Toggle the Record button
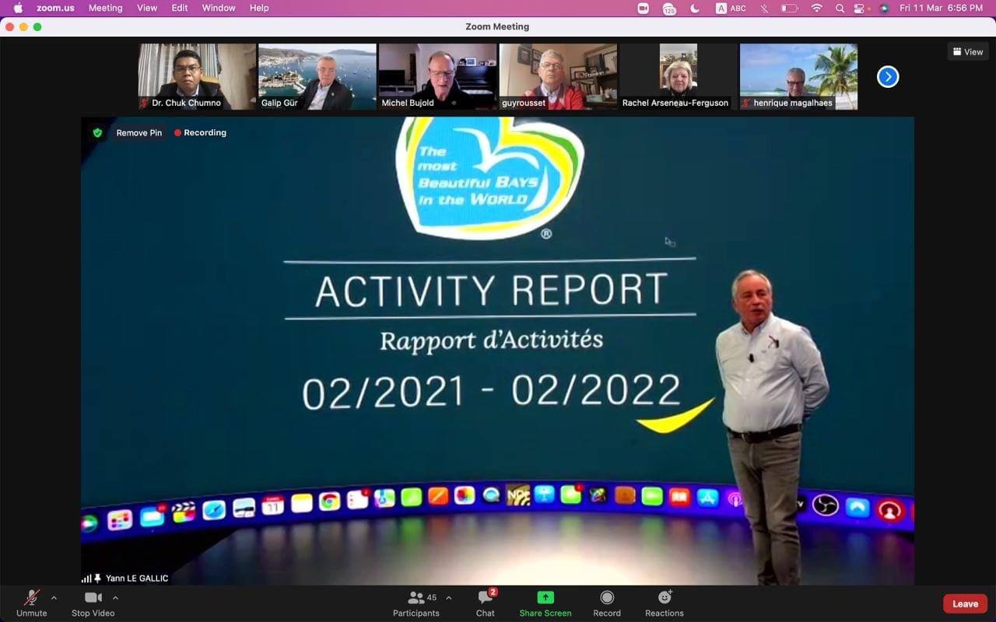Viewport: 996px width, 622px height. pyautogui.click(x=607, y=603)
